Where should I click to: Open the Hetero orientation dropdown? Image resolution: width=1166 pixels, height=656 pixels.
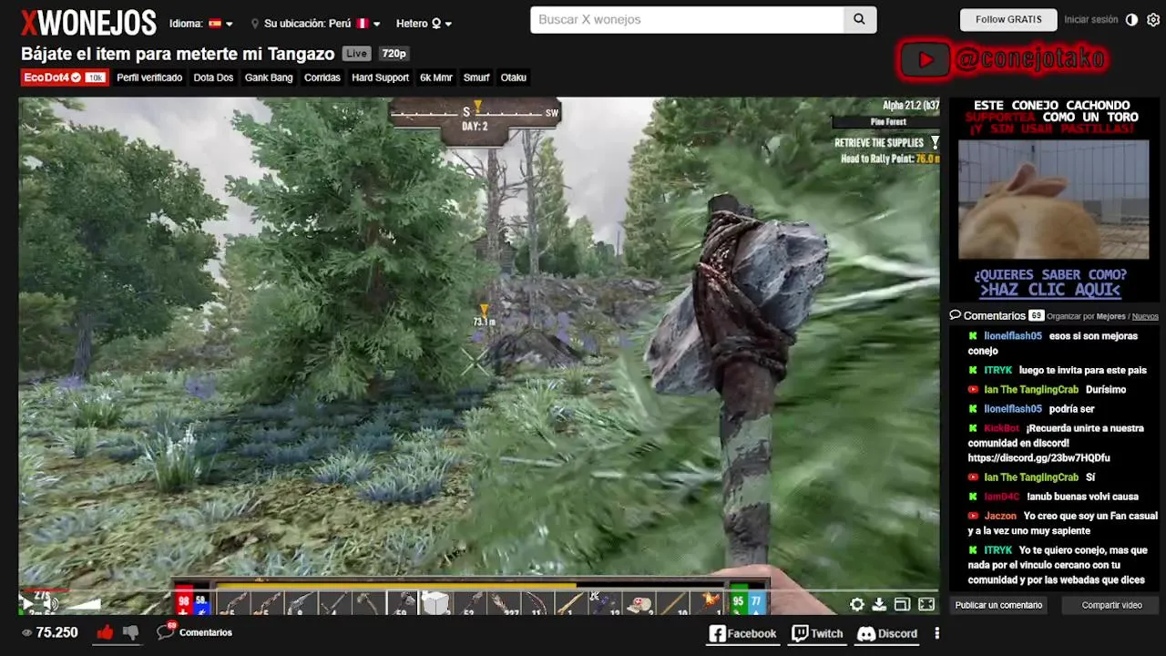(424, 24)
